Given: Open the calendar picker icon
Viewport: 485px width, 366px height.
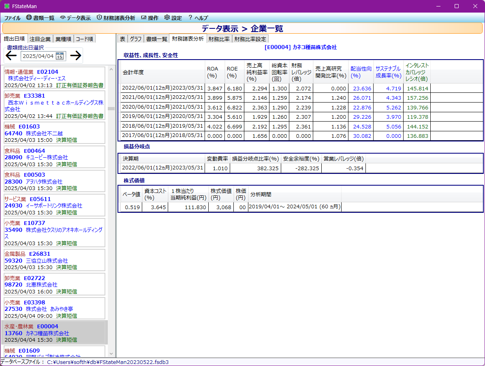Looking at the screenshot, I should click(60, 56).
